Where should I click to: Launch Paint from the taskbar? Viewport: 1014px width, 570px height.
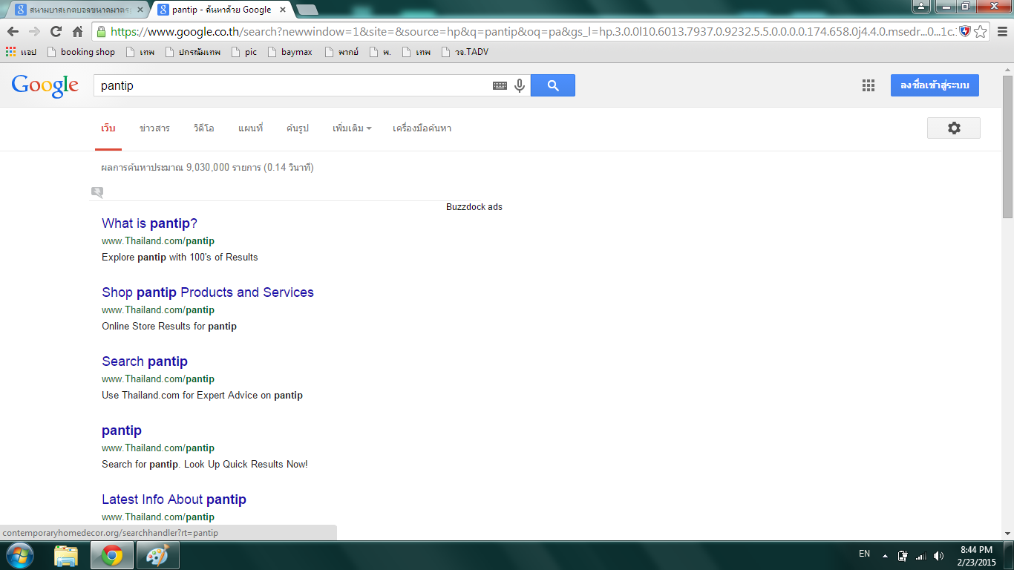(x=157, y=555)
